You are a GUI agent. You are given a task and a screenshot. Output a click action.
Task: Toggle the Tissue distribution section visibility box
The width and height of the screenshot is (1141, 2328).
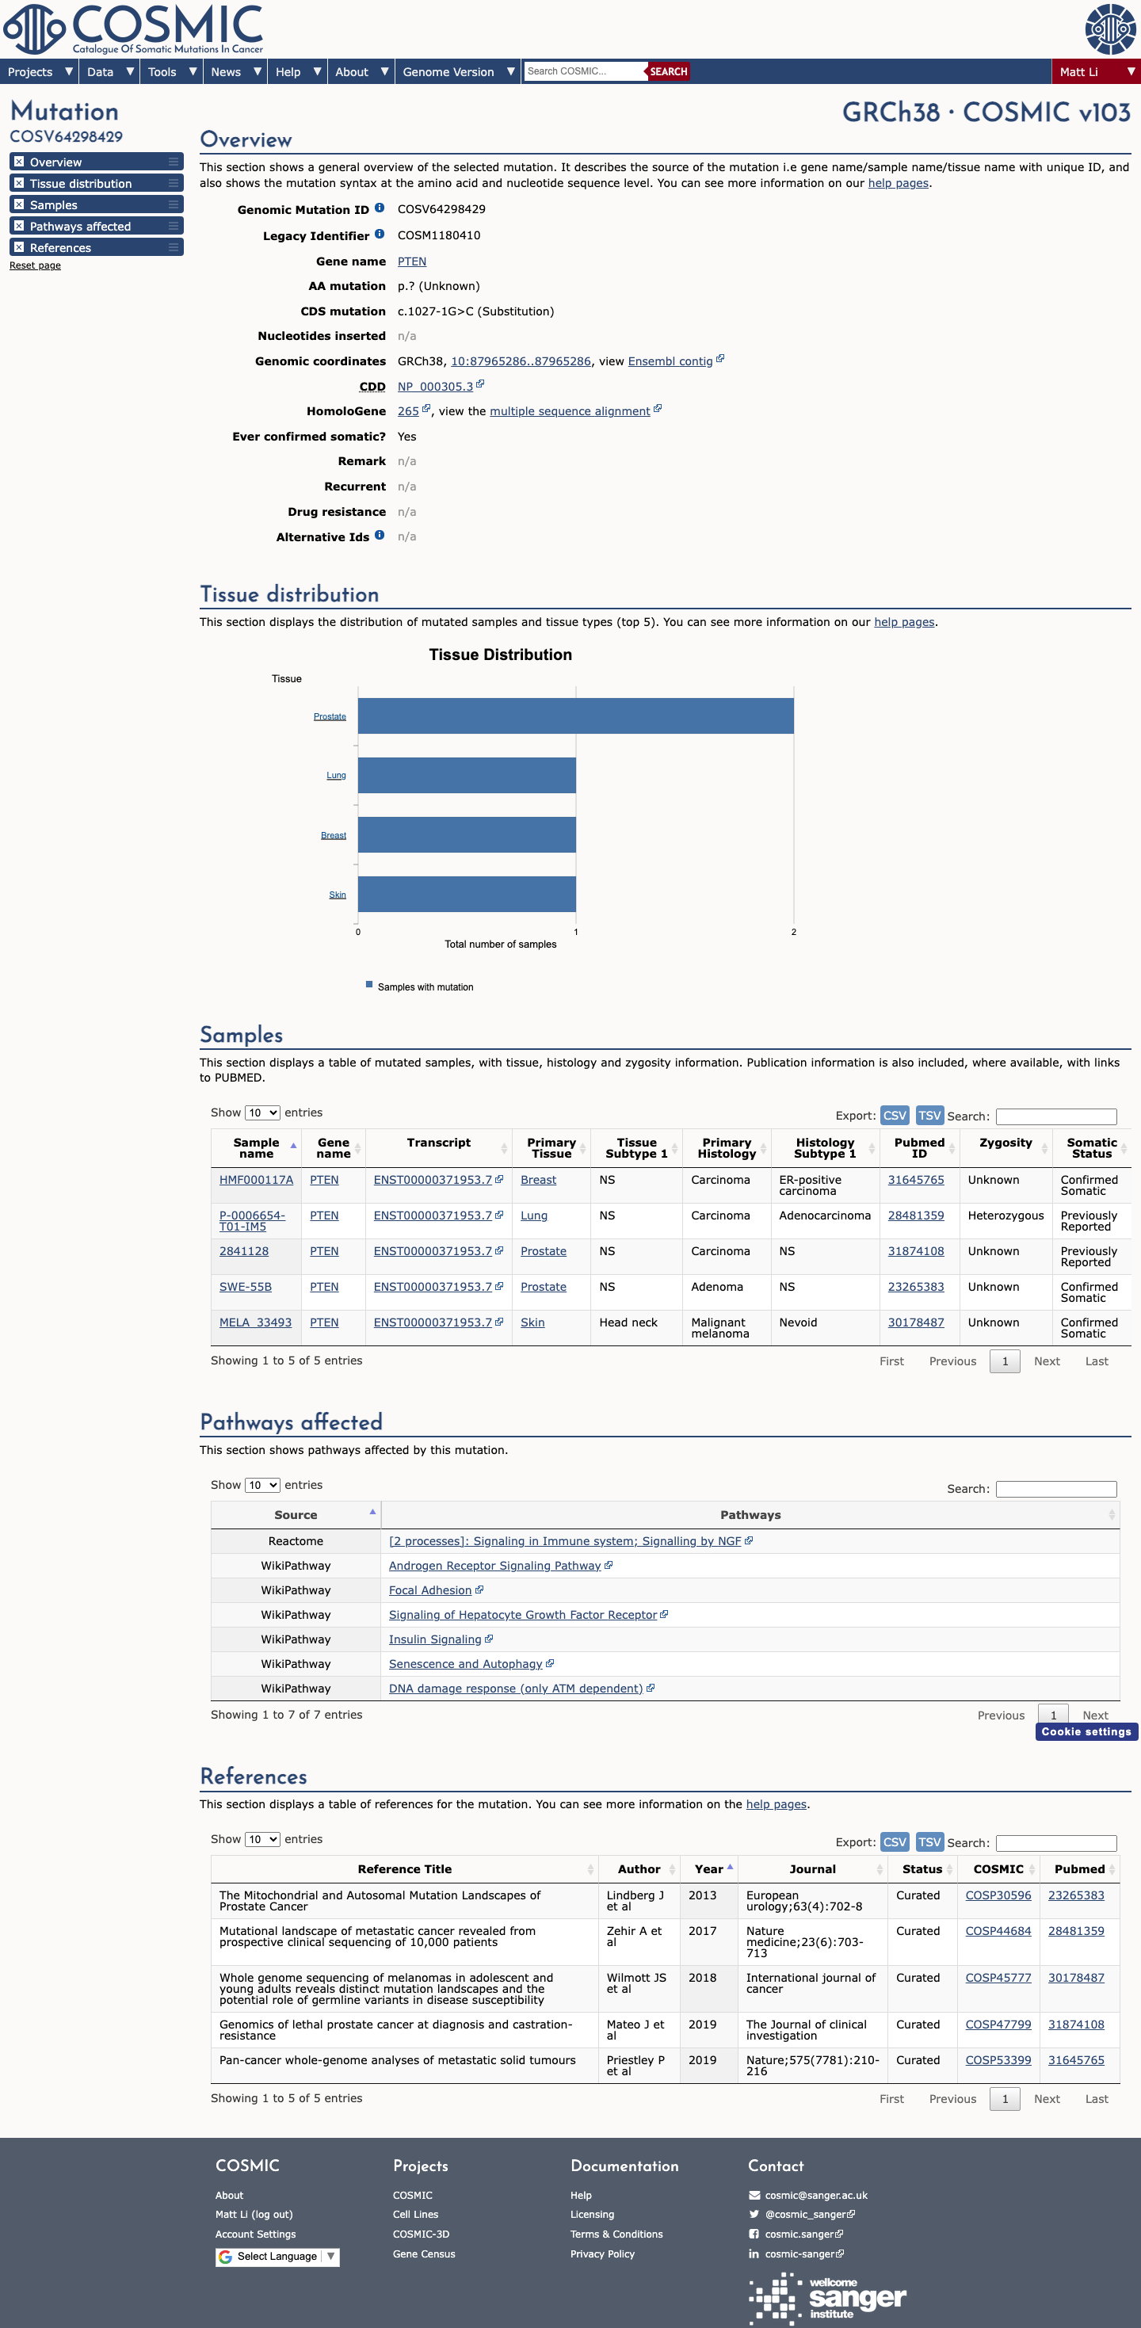[x=19, y=184]
